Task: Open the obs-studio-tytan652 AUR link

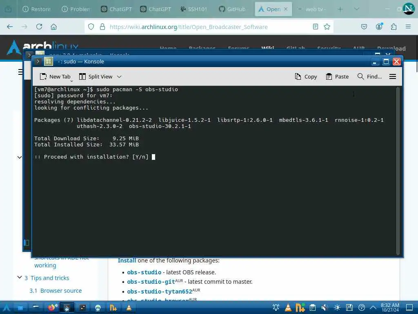Action: coord(160,291)
